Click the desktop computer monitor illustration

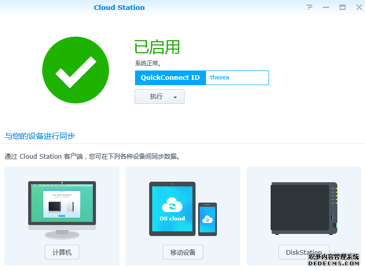[62, 210]
